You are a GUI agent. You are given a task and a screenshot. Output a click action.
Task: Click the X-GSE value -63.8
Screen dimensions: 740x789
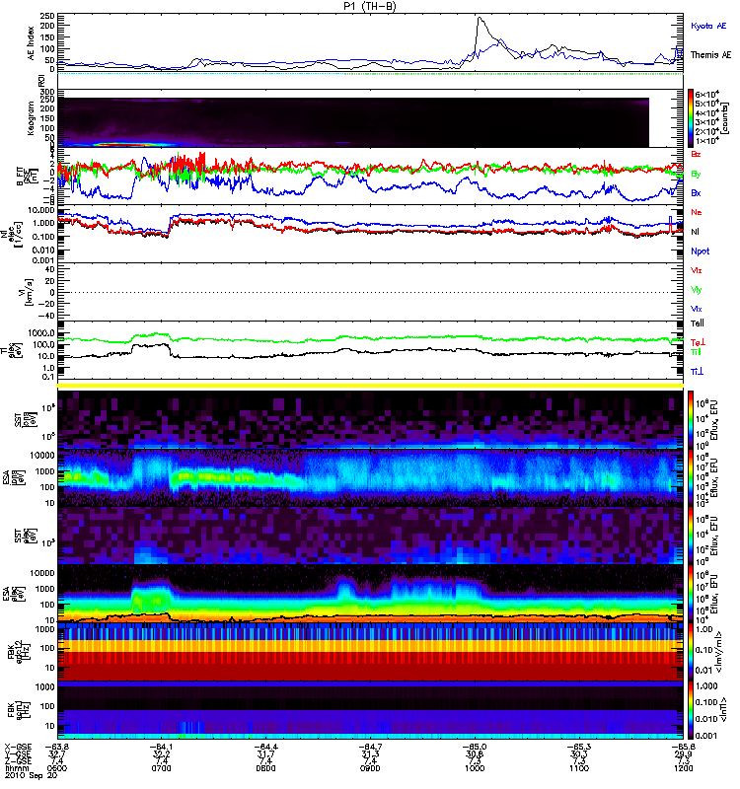[57, 747]
